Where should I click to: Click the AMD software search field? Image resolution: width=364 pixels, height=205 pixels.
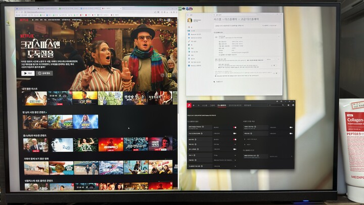(276, 105)
